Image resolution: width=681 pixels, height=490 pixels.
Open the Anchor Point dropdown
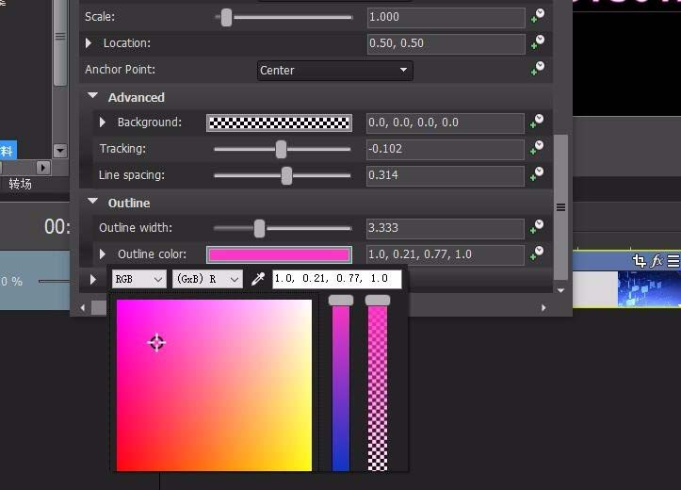coord(334,70)
